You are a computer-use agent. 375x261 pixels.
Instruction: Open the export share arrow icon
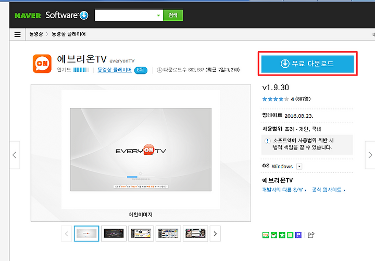311,235
